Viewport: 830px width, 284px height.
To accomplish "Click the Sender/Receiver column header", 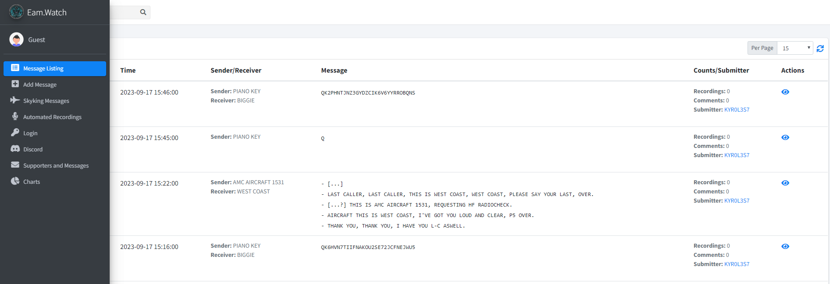I will click(x=236, y=70).
